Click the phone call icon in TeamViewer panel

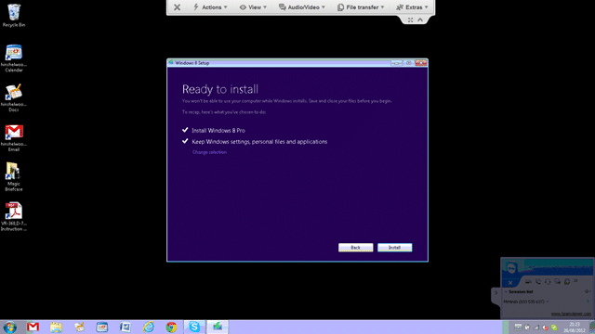[538, 281]
